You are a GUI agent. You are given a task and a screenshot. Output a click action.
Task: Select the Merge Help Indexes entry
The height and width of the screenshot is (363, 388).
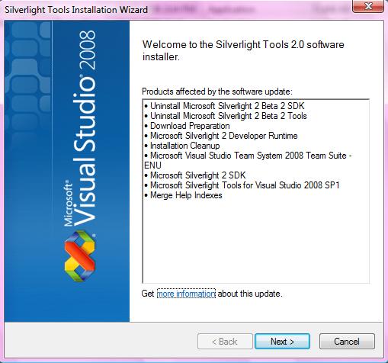pyautogui.click(x=183, y=195)
